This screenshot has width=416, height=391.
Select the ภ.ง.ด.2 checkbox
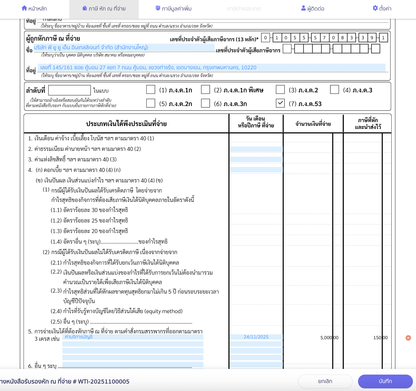point(280,90)
